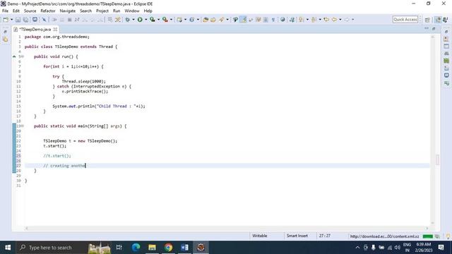
Task: Collapse the run() method fold at line 5
Action: click(23, 56)
